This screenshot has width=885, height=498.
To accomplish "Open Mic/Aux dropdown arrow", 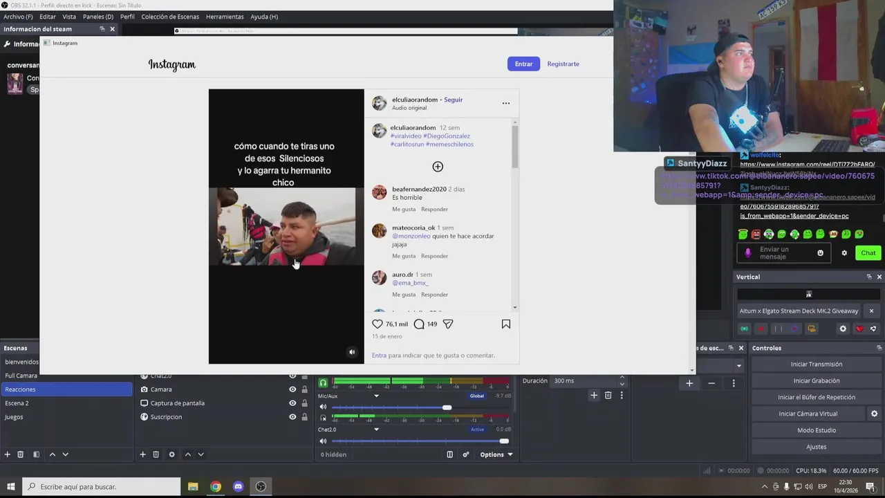I will pos(376,396).
